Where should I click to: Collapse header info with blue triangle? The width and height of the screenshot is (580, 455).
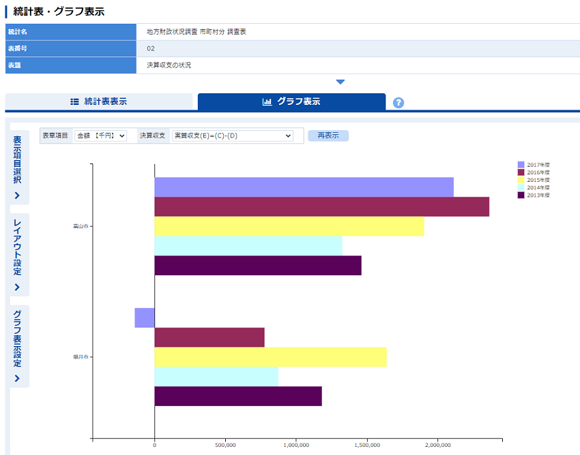pos(340,82)
